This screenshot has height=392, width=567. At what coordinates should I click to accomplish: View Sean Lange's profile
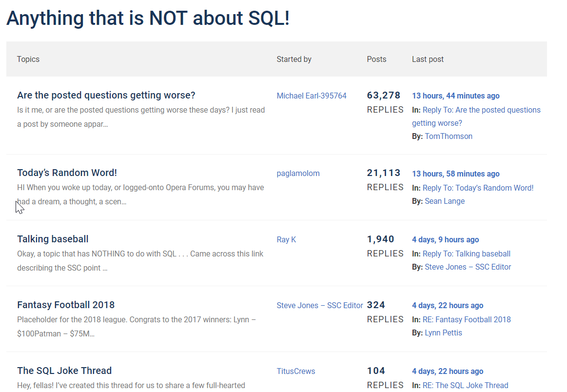(445, 201)
